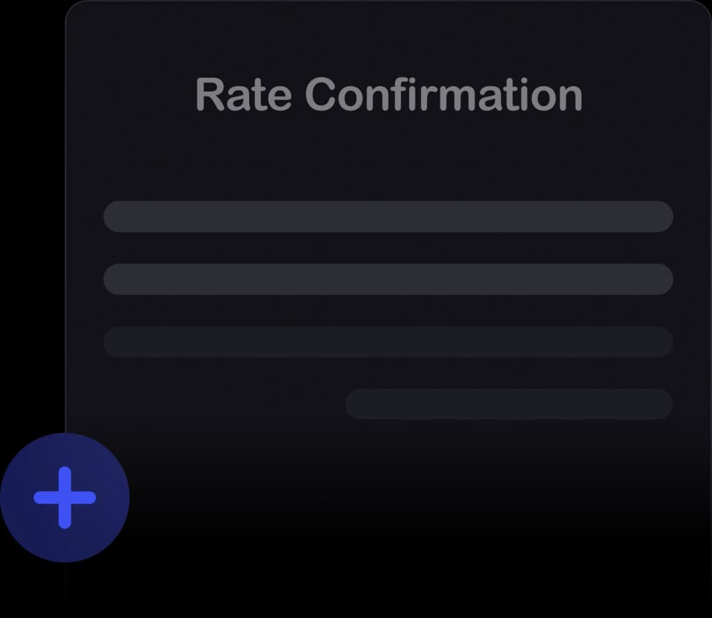Viewport: 712px width, 618px height.
Task: Click the bar just above the short one
Action: coord(388,342)
